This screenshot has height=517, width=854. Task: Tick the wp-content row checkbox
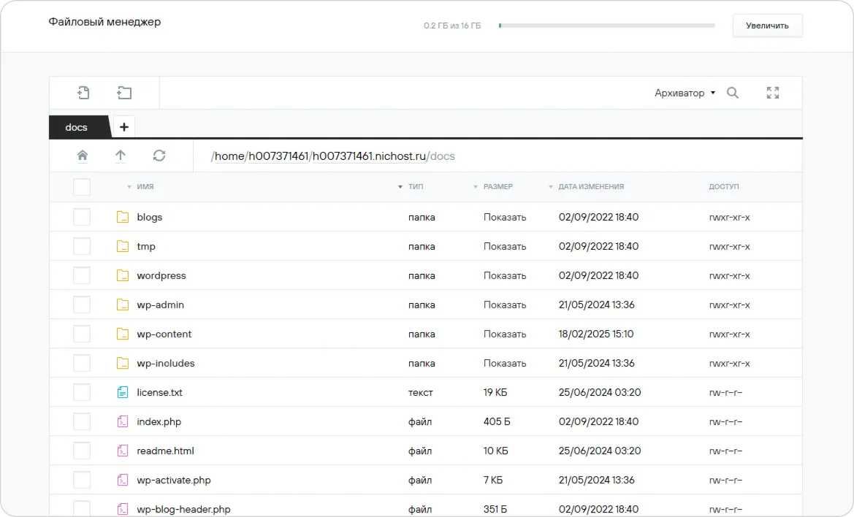coord(82,334)
